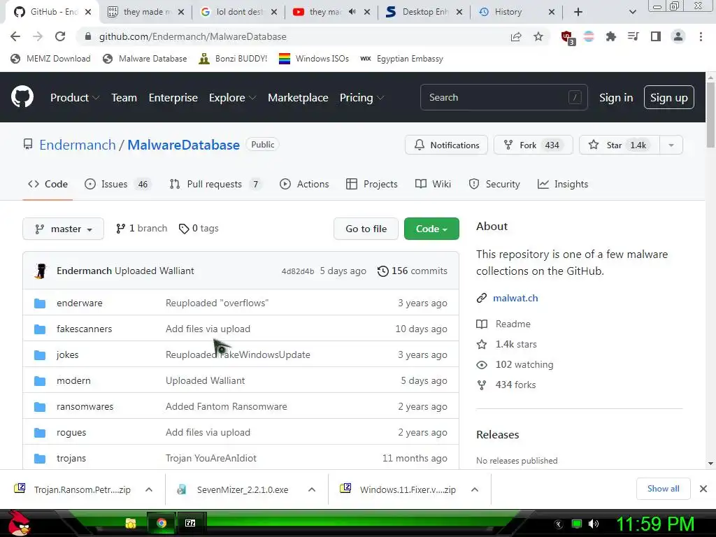This screenshot has height=537, width=716.
Task: Click the Chrome icon in taskbar
Action: (x=162, y=523)
